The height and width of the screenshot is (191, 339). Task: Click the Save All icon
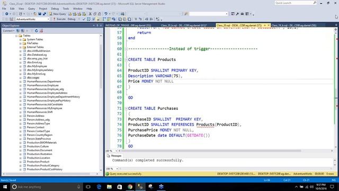(x=44, y=14)
